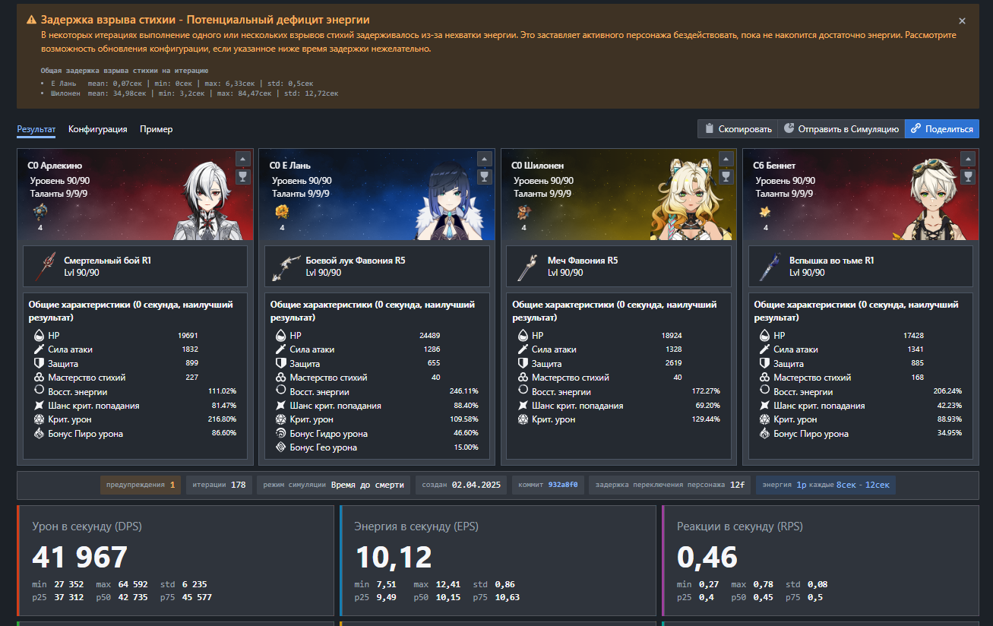The image size is (993, 626).
Task: Click Восст. энергии icon in Беннет stats
Action: click(764, 391)
